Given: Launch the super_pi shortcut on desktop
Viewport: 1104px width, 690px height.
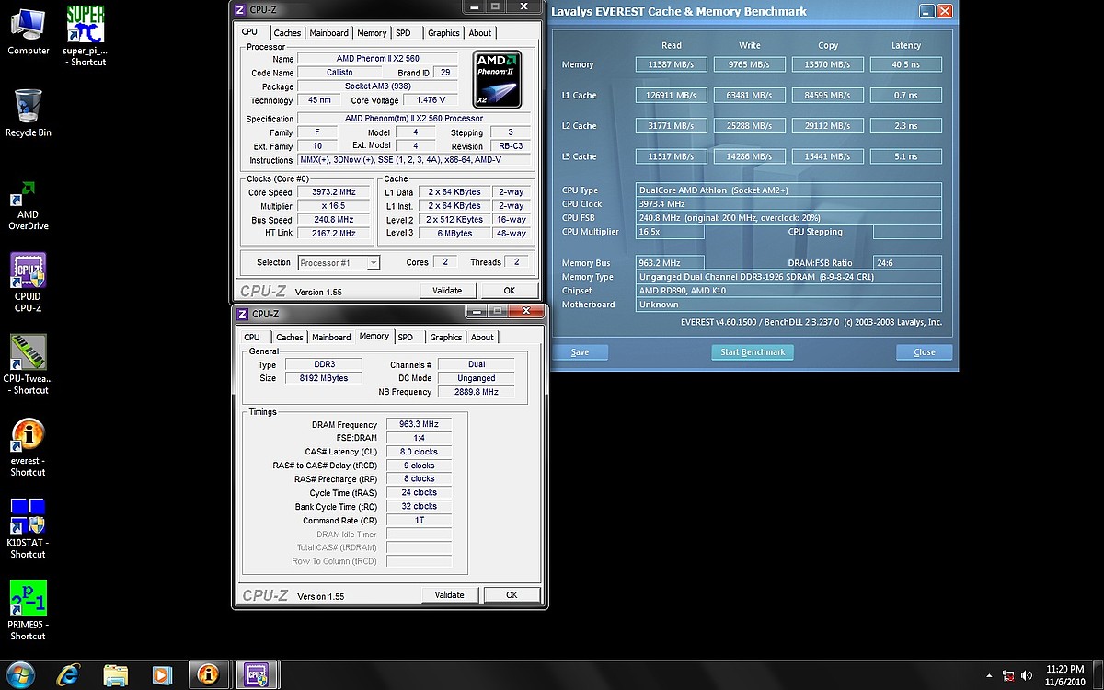Looking at the screenshot, I should point(85,35).
